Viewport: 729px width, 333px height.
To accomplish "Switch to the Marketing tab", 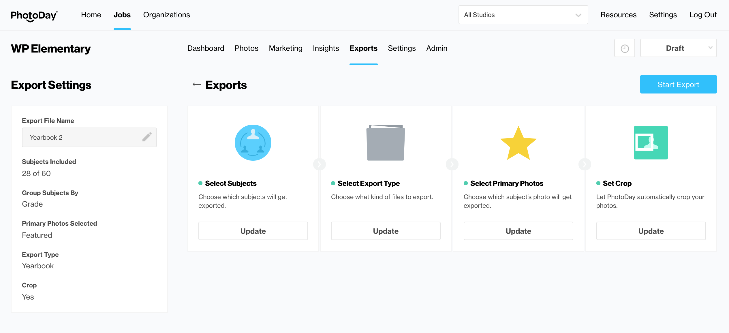I will 285,48.
